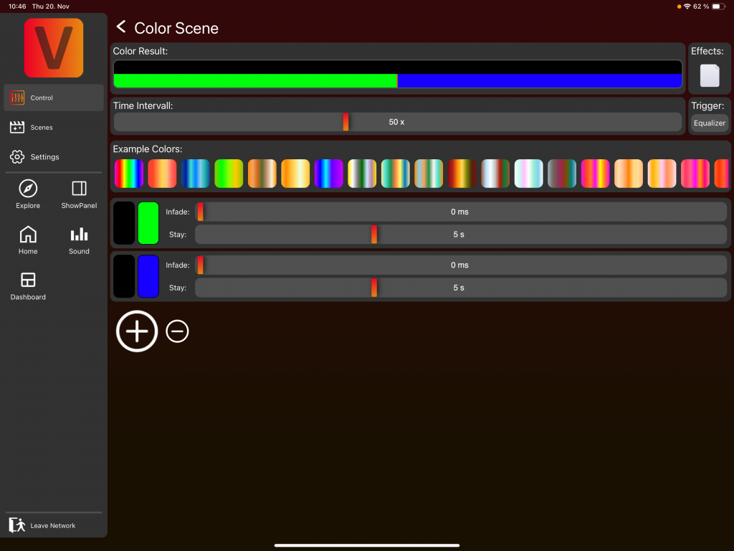Select the green color swatch
734x551 pixels.
coord(148,223)
